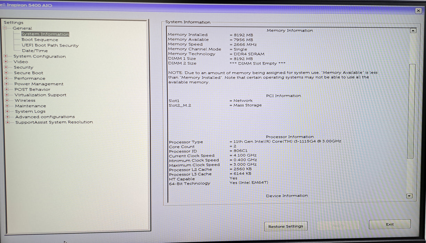Expand the POST Behavior node
Image resolution: width=426 pixels, height=243 pixels.
[x=7, y=90]
